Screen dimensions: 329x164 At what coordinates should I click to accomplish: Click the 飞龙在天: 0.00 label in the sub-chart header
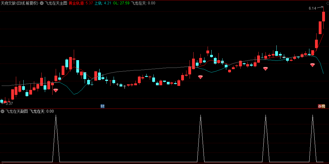click(x=41, y=111)
